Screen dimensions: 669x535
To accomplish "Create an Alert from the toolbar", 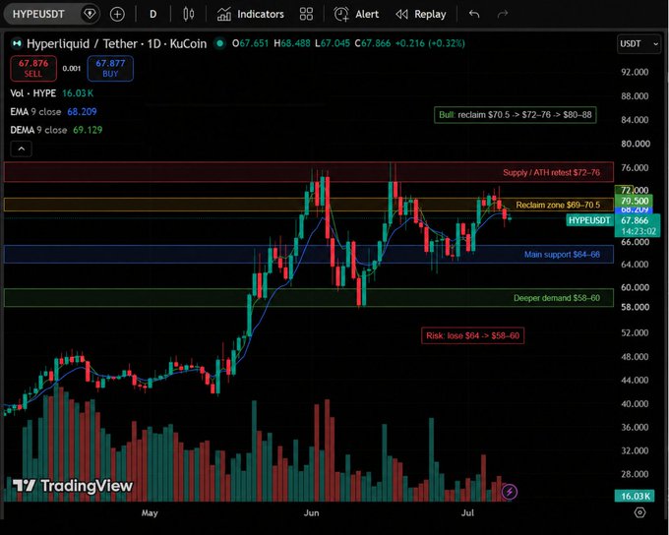I will click(x=356, y=14).
